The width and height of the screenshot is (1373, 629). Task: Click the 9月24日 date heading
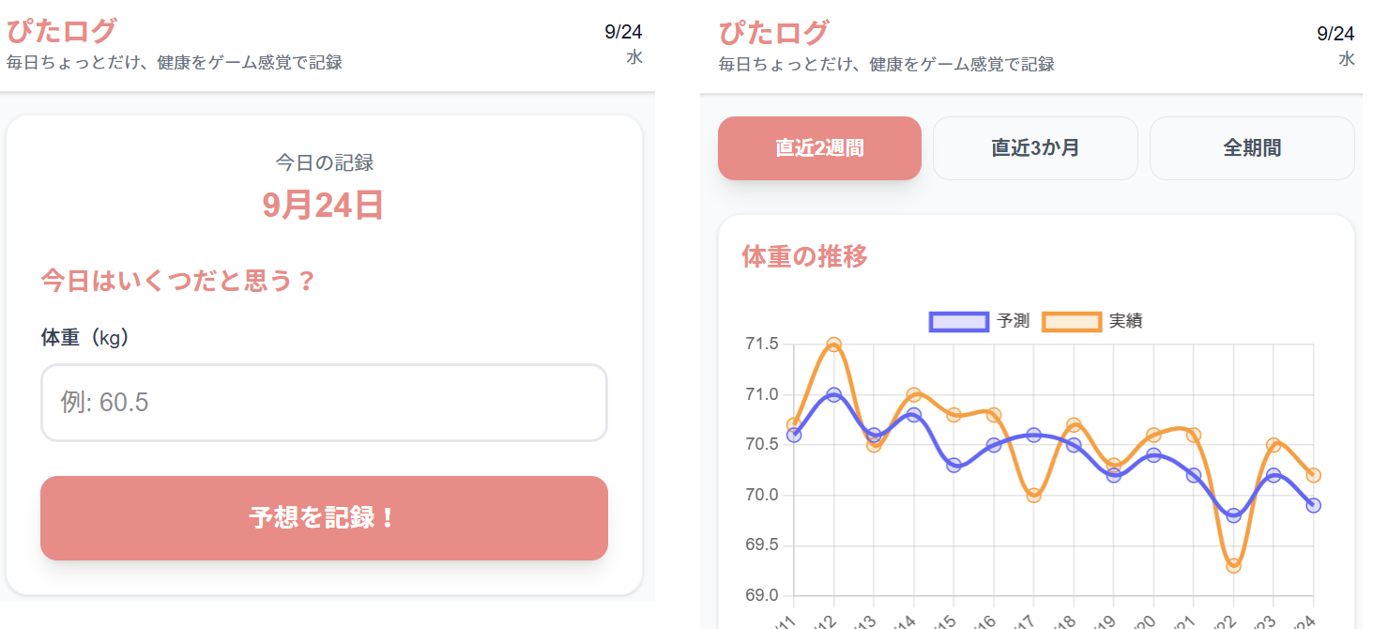click(323, 205)
